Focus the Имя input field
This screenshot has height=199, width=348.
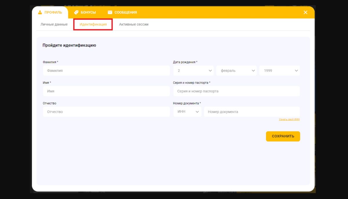tap(106, 91)
